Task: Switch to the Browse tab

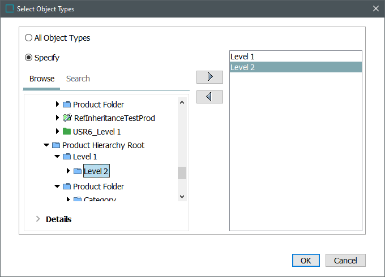Action: point(42,79)
